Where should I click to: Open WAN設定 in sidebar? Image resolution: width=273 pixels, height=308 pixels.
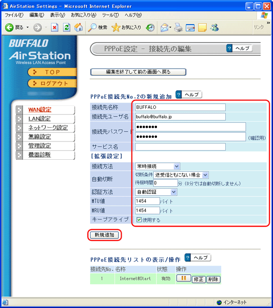(x=40, y=110)
